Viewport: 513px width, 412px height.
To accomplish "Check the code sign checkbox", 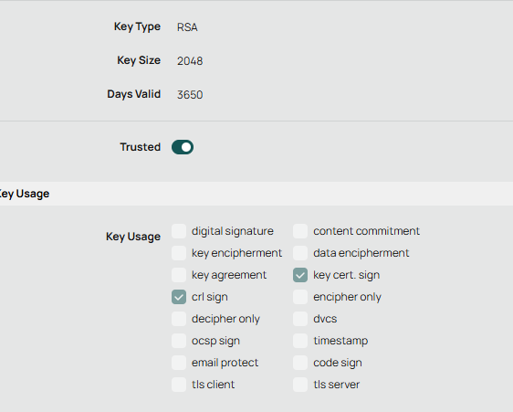I will tap(300, 363).
